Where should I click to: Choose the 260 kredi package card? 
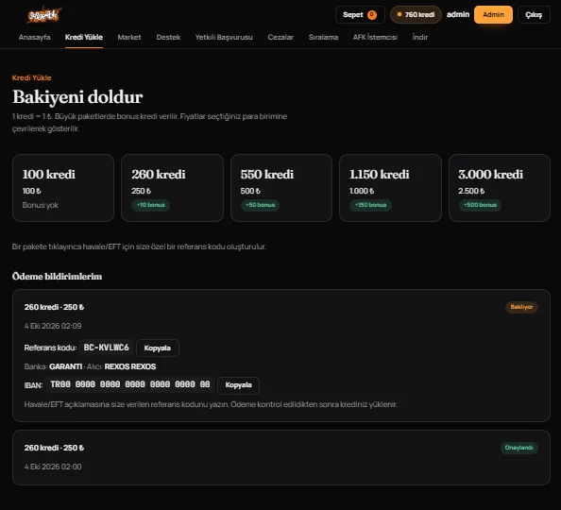pyautogui.click(x=173, y=188)
